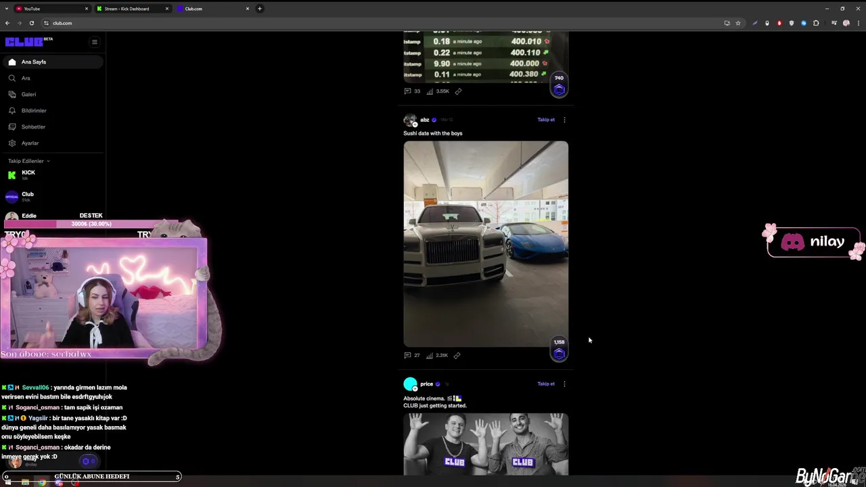Open Windows Start button
The width and height of the screenshot is (866, 487).
click(x=7, y=482)
